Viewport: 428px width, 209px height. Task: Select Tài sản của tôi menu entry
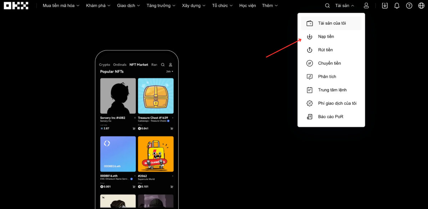(x=331, y=23)
